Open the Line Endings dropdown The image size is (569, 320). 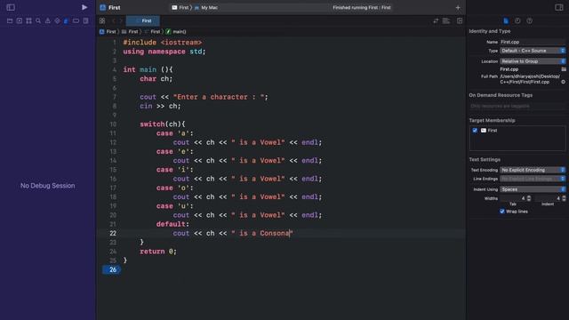(x=533, y=179)
